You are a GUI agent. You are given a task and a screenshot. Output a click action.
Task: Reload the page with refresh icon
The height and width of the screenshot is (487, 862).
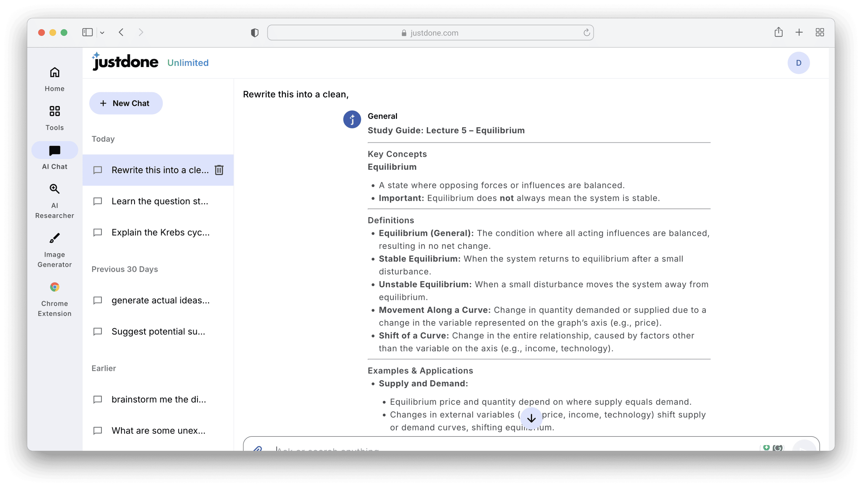[x=586, y=33]
